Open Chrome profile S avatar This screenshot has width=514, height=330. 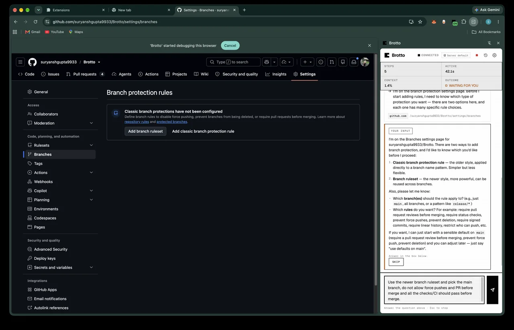point(488,22)
